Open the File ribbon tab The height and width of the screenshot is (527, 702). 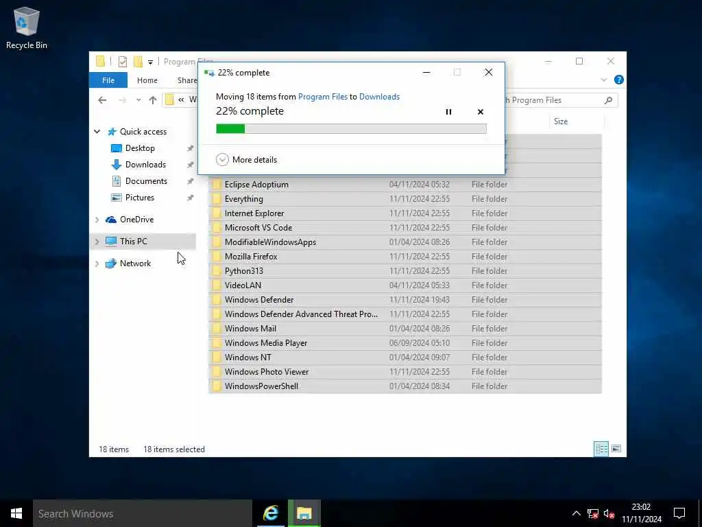click(x=108, y=80)
